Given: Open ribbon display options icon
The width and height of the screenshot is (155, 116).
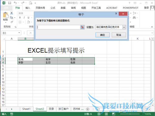Looking at the screenshot, I should pos(135,3).
